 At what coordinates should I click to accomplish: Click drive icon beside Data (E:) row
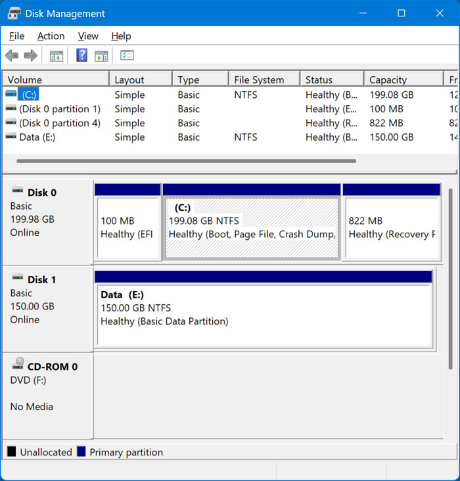[11, 136]
